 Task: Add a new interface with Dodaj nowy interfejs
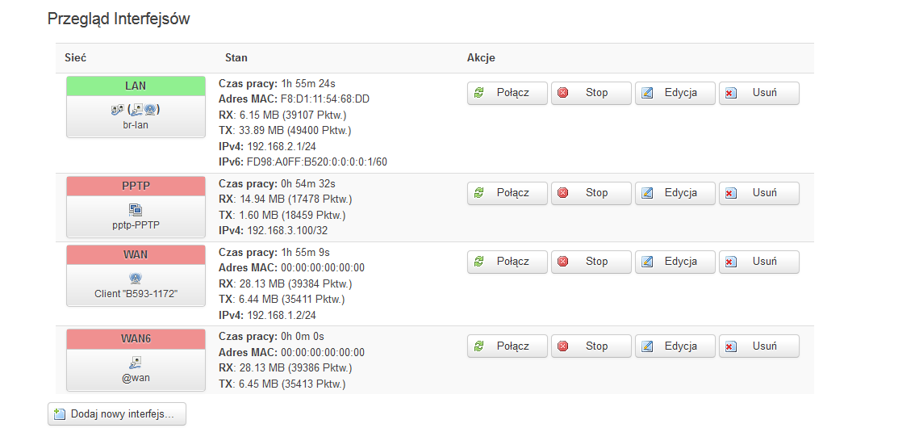point(117,414)
